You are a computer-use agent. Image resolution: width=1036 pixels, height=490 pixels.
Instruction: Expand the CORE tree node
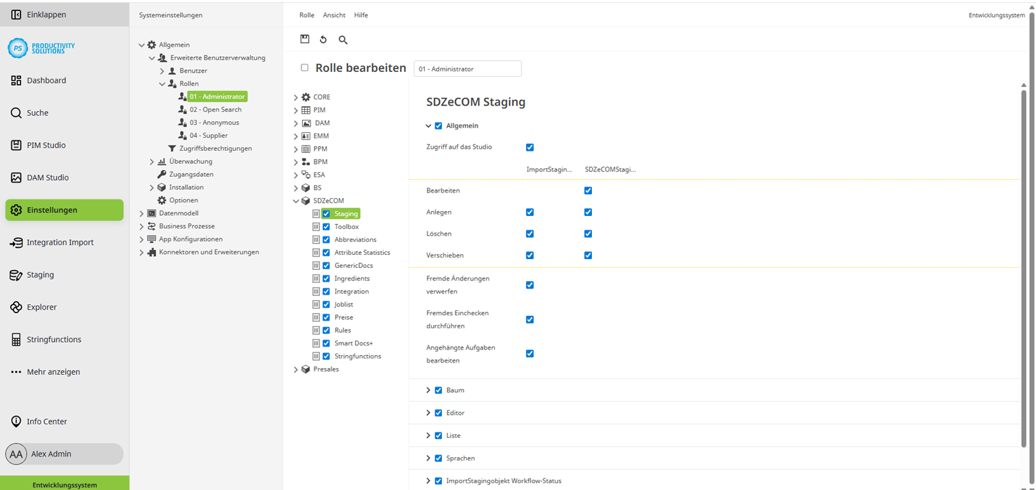[295, 97]
